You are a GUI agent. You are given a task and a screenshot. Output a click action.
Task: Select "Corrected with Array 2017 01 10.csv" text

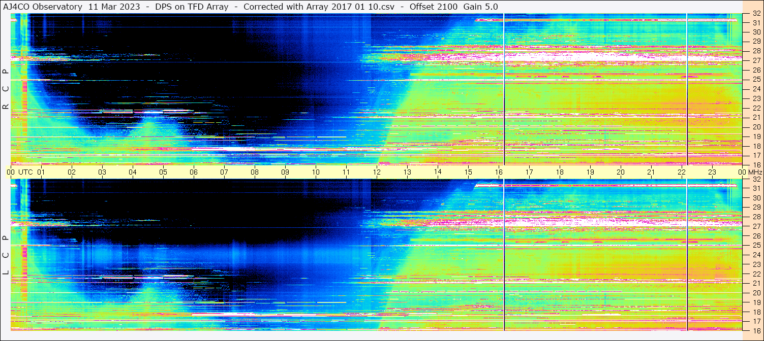pyautogui.click(x=319, y=7)
